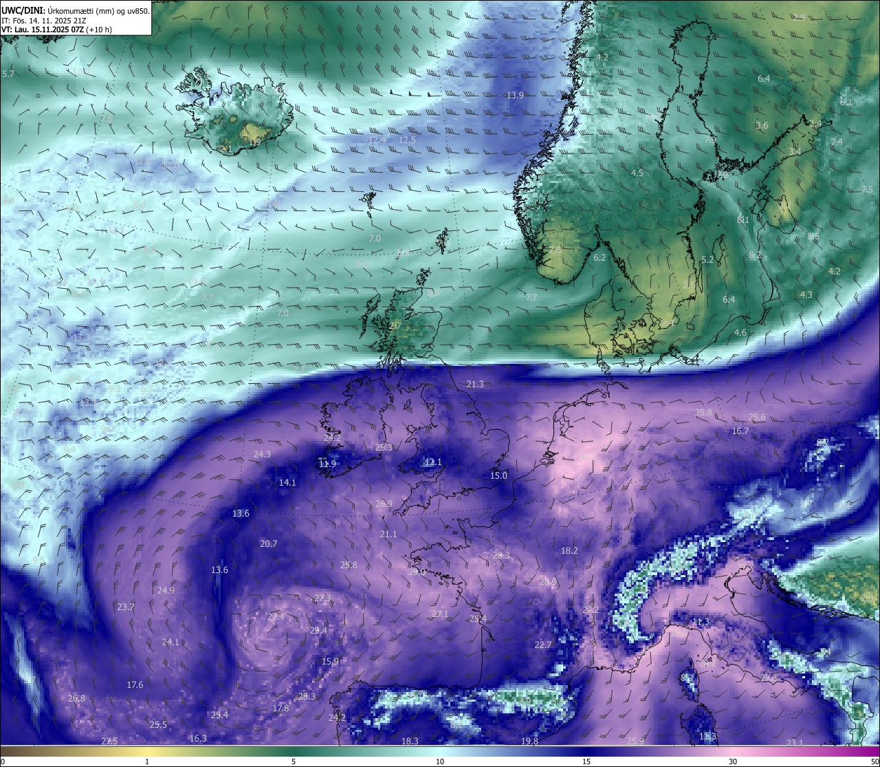Image resolution: width=880 pixels, height=767 pixels.
Task: Click the value 23.1 at the bottom right
Action: [x=795, y=742]
